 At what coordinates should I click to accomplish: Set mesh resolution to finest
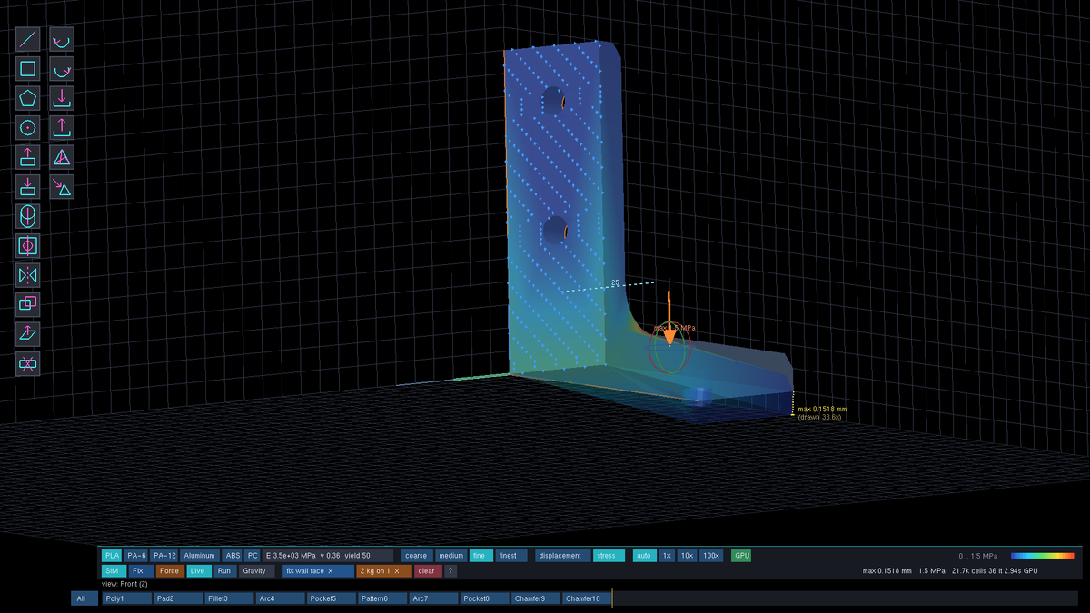pyautogui.click(x=511, y=555)
